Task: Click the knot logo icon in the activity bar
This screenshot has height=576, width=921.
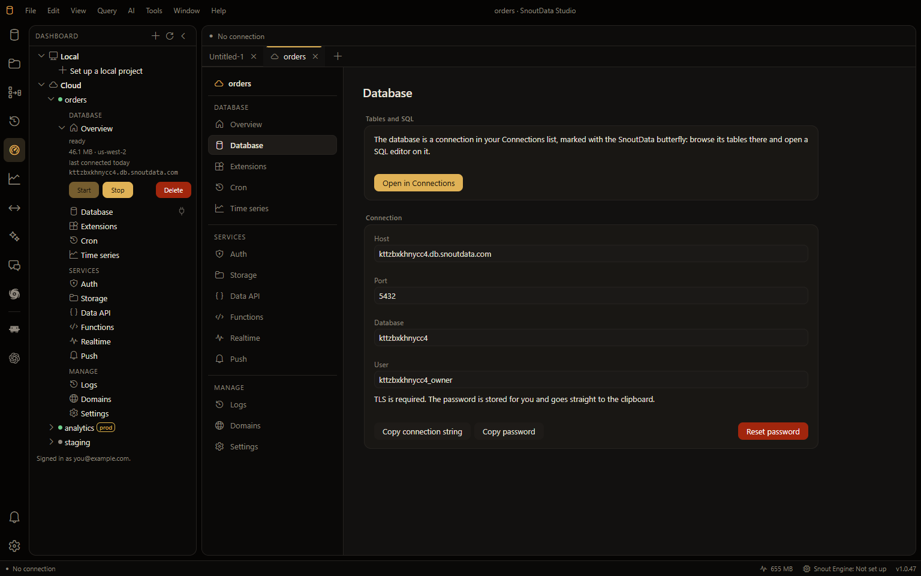Action: [14, 358]
